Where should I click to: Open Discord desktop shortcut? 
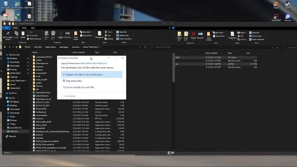tap(288, 18)
